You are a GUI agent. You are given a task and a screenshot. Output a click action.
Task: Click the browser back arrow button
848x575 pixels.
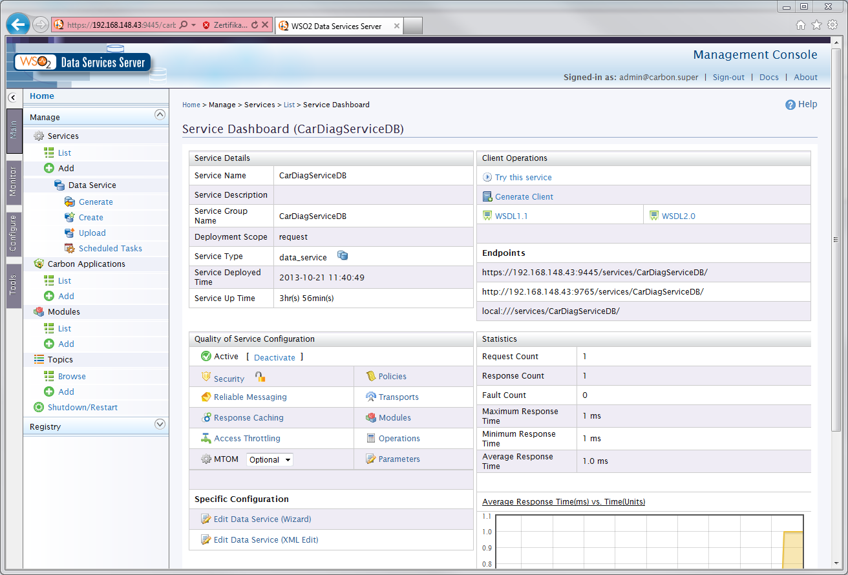18,25
